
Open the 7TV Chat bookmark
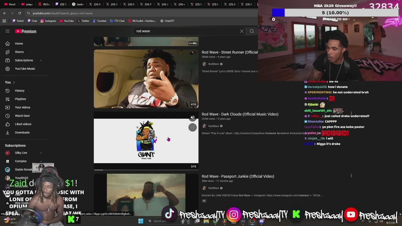pyautogui.click(x=117, y=21)
